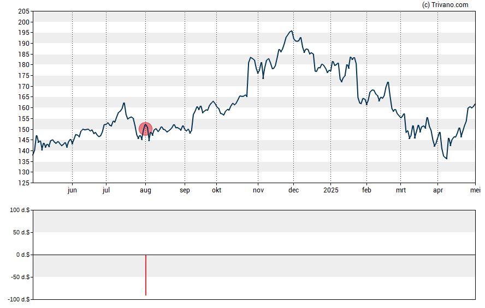Click the red bar in lower chart

coord(146,275)
